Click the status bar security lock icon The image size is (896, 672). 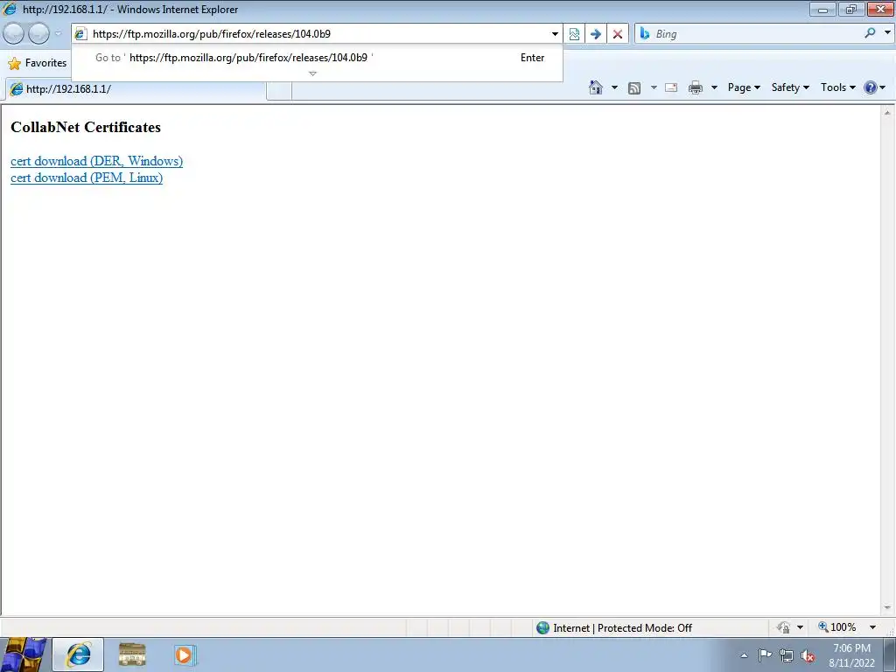[783, 627]
